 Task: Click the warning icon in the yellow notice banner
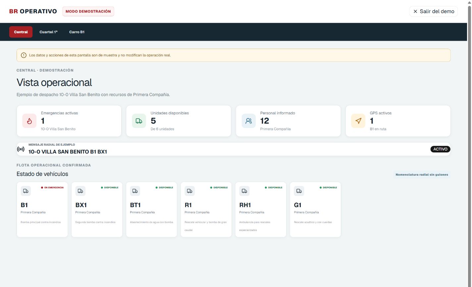[x=24, y=55]
